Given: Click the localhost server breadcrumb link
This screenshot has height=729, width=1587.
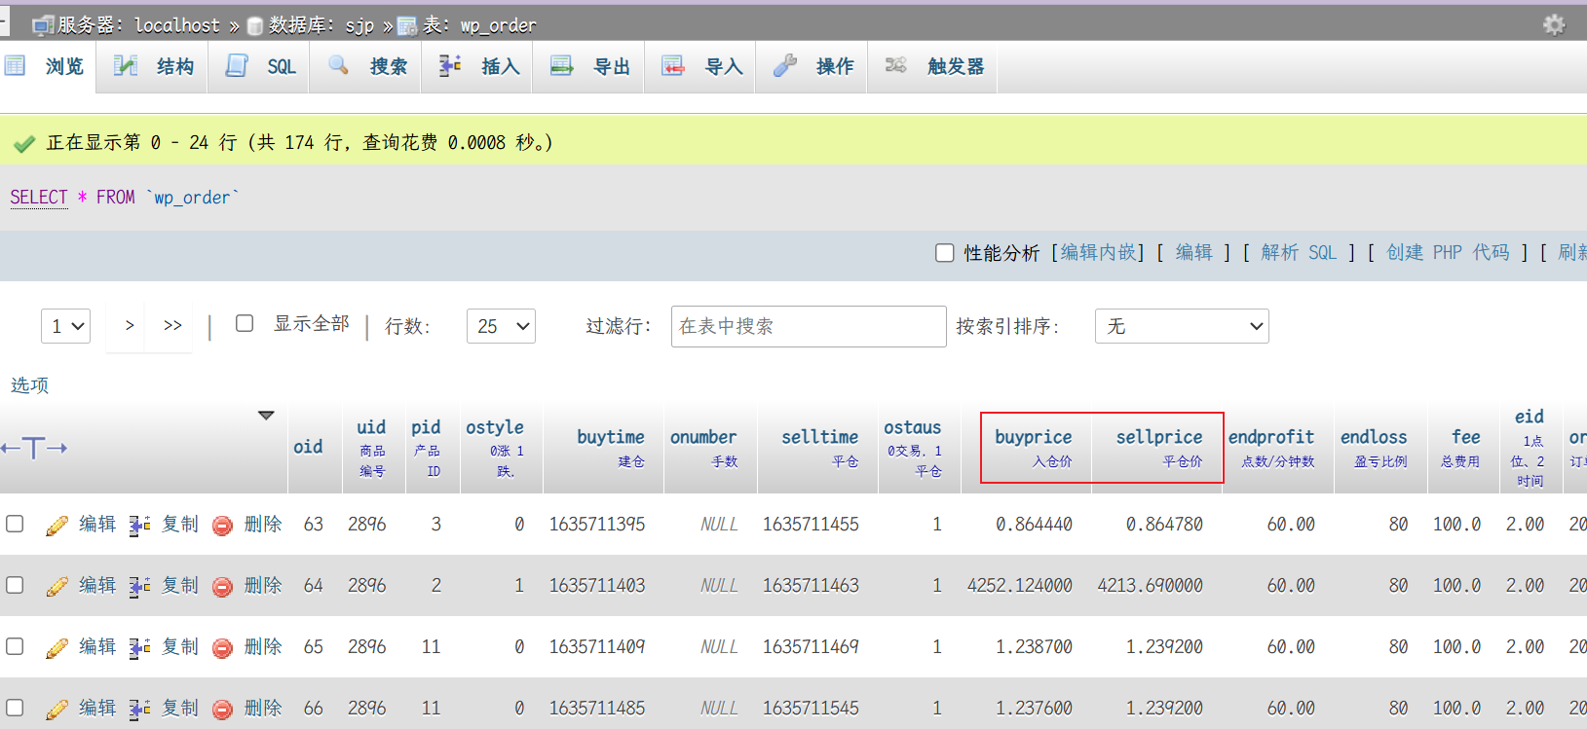Looking at the screenshot, I should click(x=176, y=25).
